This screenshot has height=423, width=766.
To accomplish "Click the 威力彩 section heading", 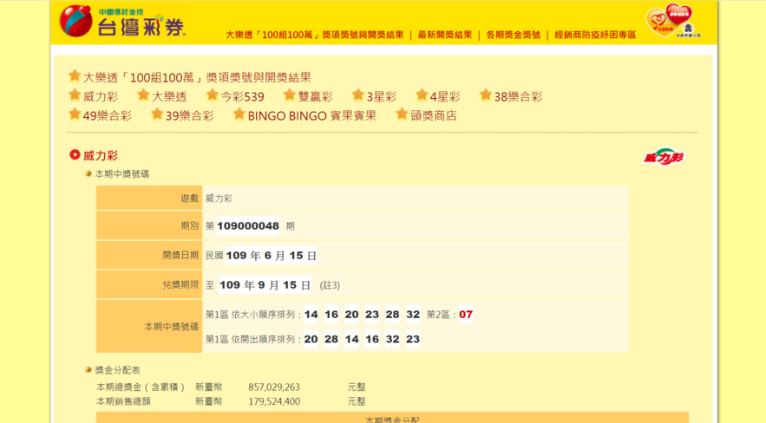I will click(101, 156).
